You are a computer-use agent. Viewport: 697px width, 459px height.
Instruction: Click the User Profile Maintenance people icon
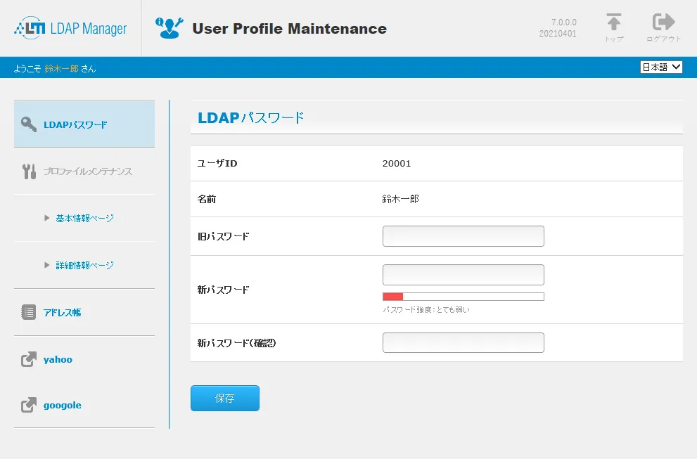169,28
